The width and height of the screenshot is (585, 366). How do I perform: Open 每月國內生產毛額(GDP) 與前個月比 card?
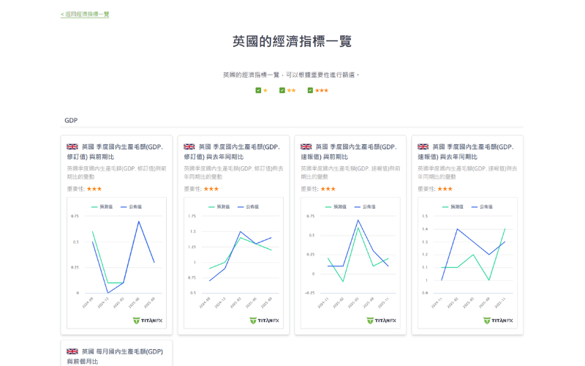pos(116,356)
